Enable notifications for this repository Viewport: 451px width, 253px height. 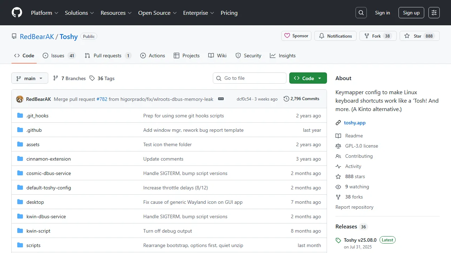[x=335, y=35]
